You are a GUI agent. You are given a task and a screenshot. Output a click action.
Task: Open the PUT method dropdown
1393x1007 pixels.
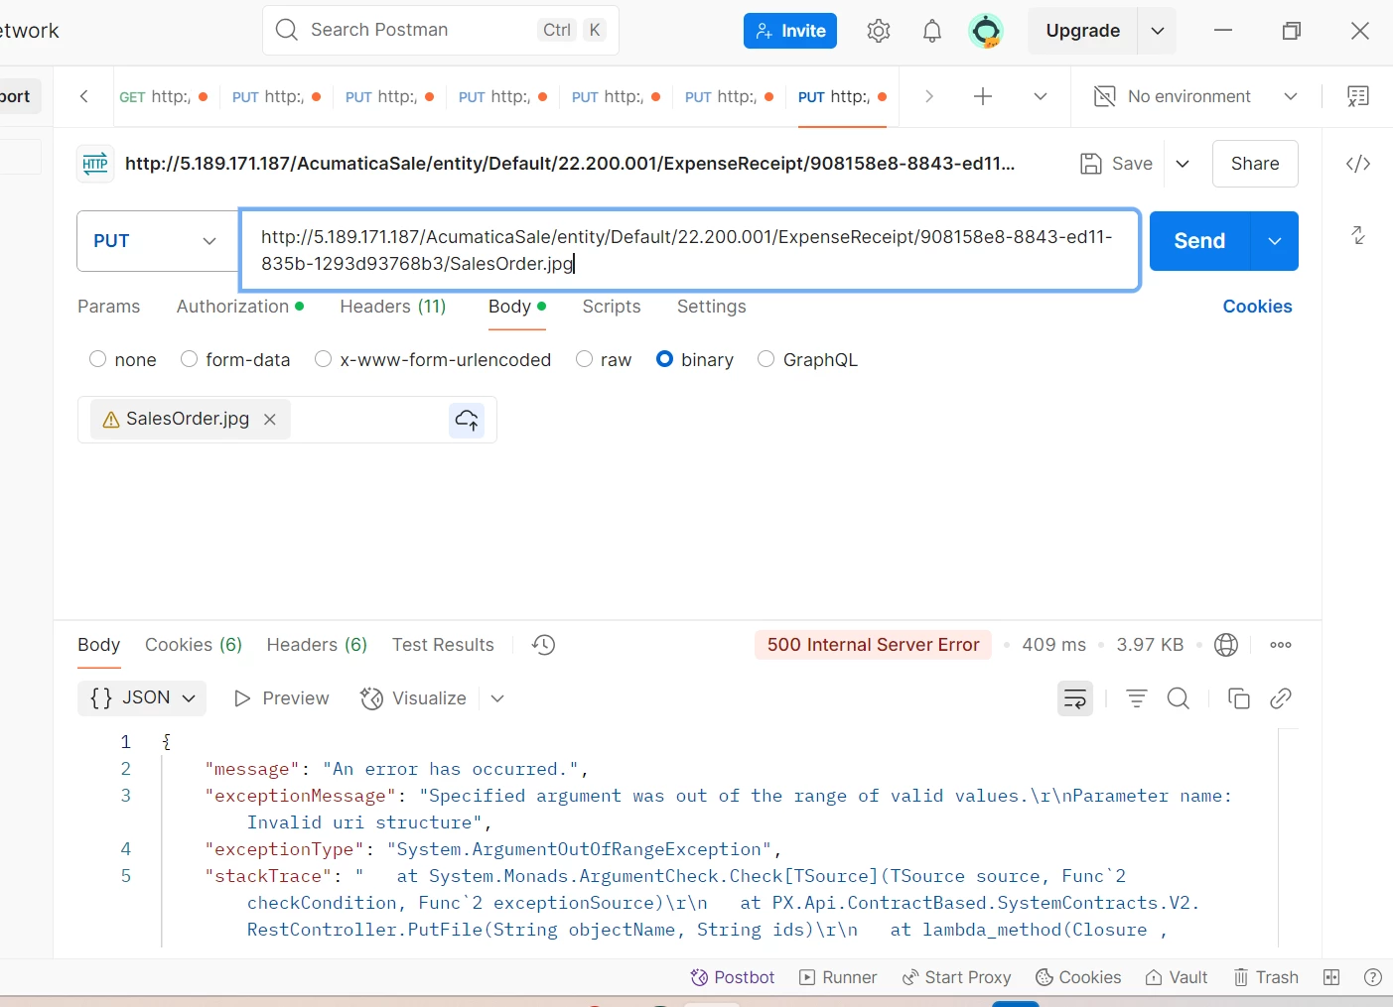[157, 241]
